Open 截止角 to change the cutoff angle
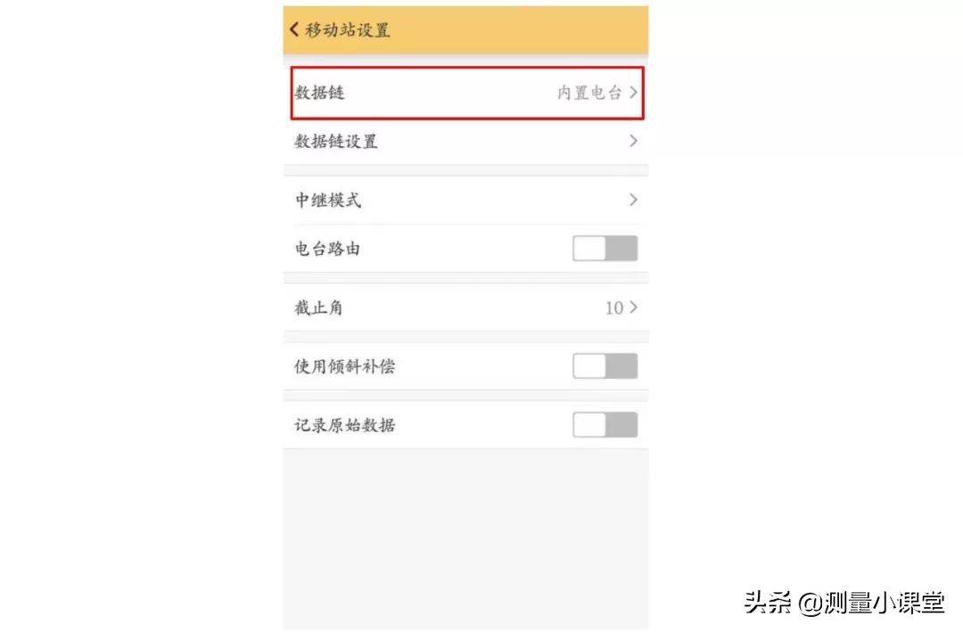Screen dimensions: 963x633 pyautogui.click(x=464, y=308)
